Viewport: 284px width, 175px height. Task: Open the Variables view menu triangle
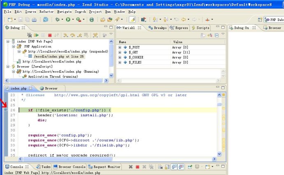[223, 34]
